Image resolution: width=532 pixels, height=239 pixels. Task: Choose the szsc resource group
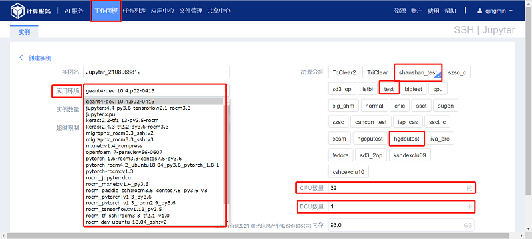(x=338, y=122)
